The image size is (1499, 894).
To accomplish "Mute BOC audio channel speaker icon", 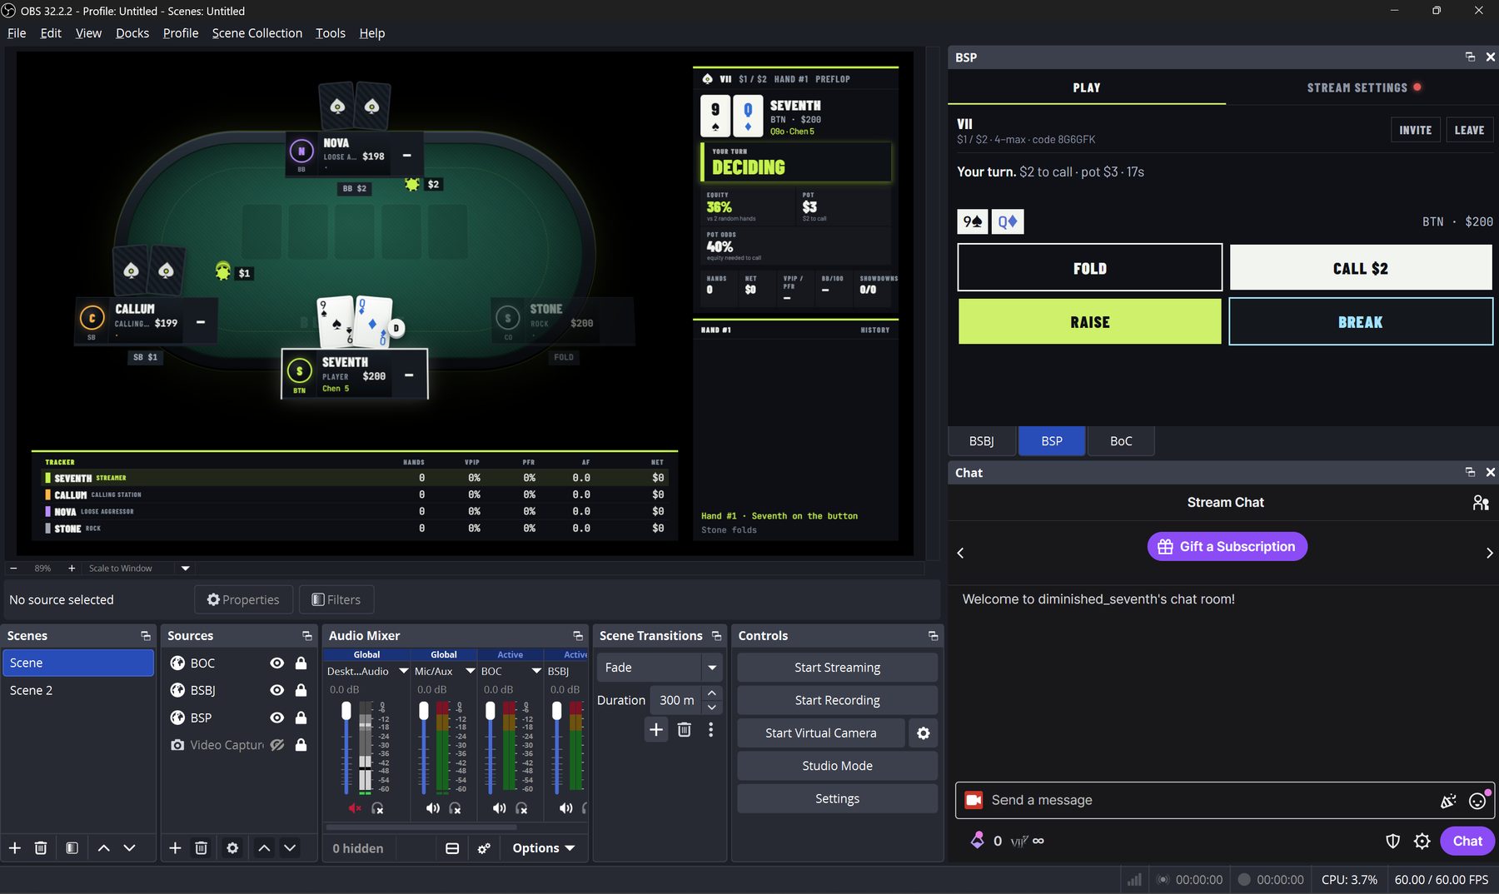I will coord(499,808).
